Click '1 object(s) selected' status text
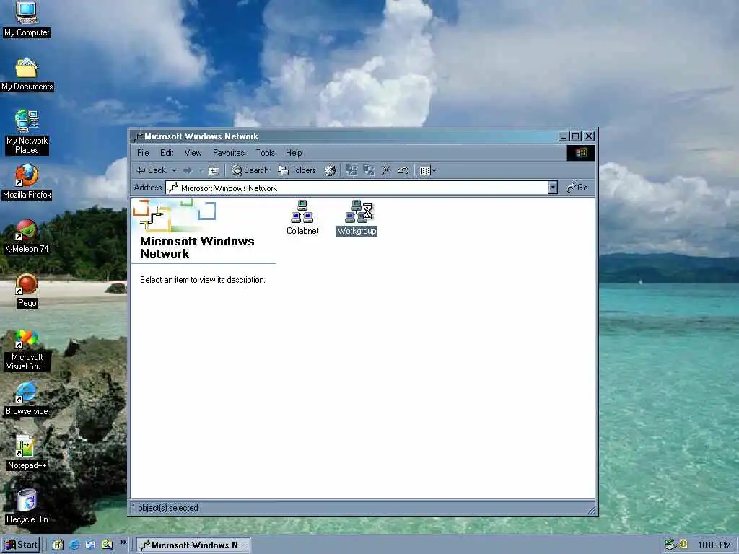 tap(165, 508)
